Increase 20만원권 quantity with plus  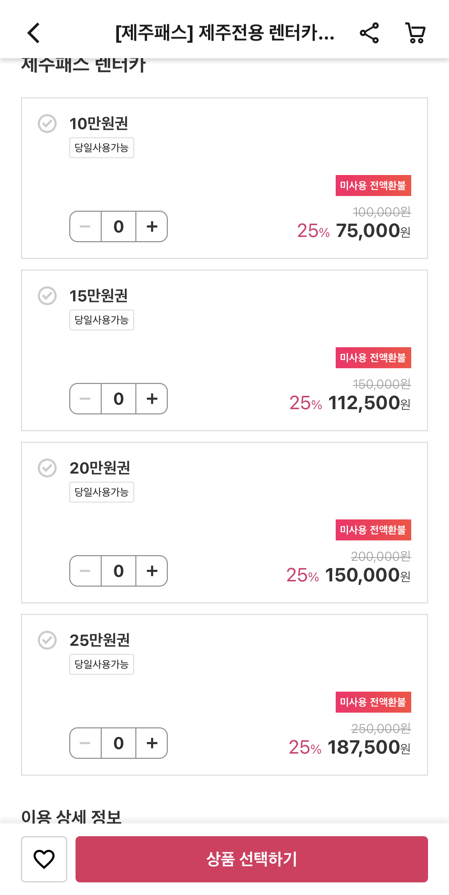pos(152,571)
